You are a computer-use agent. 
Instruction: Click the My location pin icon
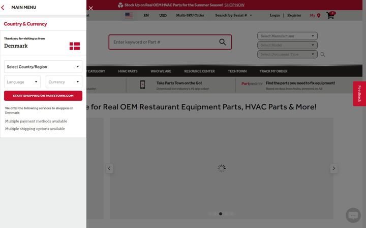319,16
